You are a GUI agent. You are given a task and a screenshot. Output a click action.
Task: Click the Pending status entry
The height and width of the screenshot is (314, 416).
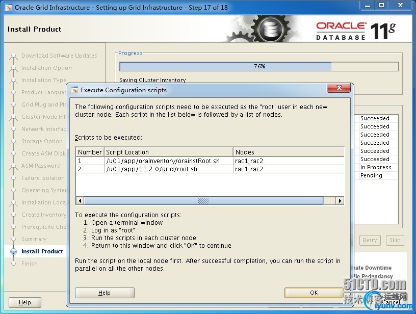click(371, 175)
